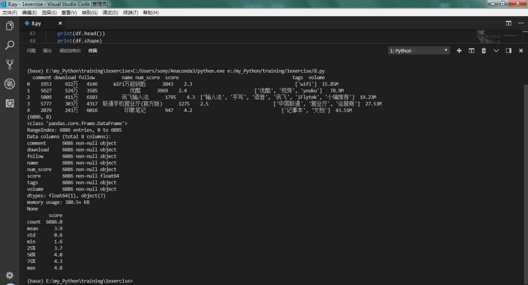Open the 编辑(E) menu

point(29,12)
